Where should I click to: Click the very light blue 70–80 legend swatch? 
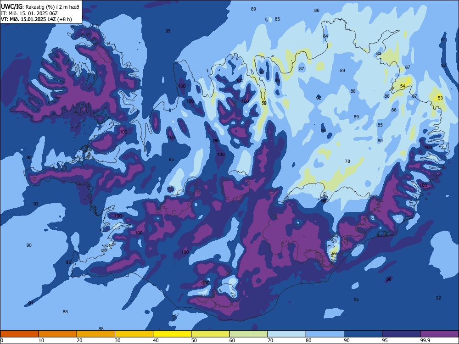click(x=286, y=334)
